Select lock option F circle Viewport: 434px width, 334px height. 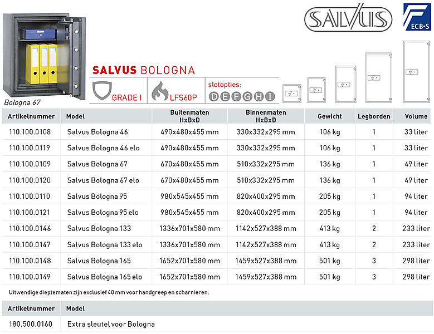tap(236, 96)
